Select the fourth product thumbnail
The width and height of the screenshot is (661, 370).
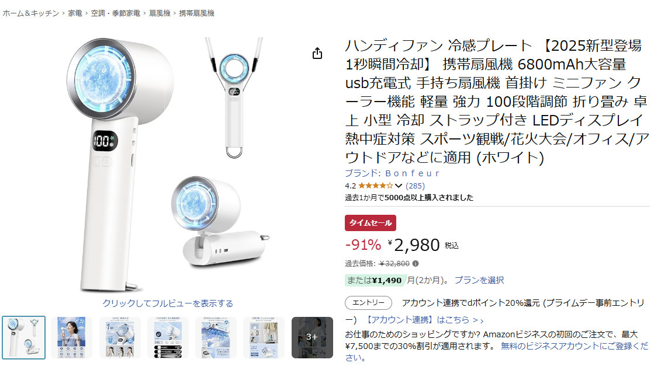(x=168, y=337)
